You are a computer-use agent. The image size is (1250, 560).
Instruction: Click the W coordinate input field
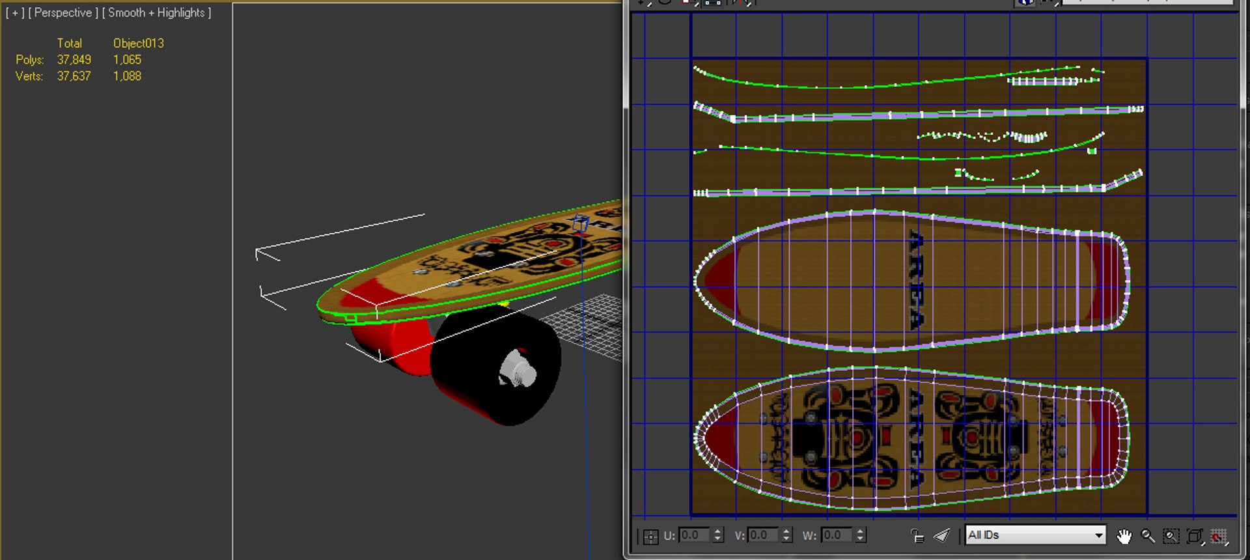[x=838, y=535]
